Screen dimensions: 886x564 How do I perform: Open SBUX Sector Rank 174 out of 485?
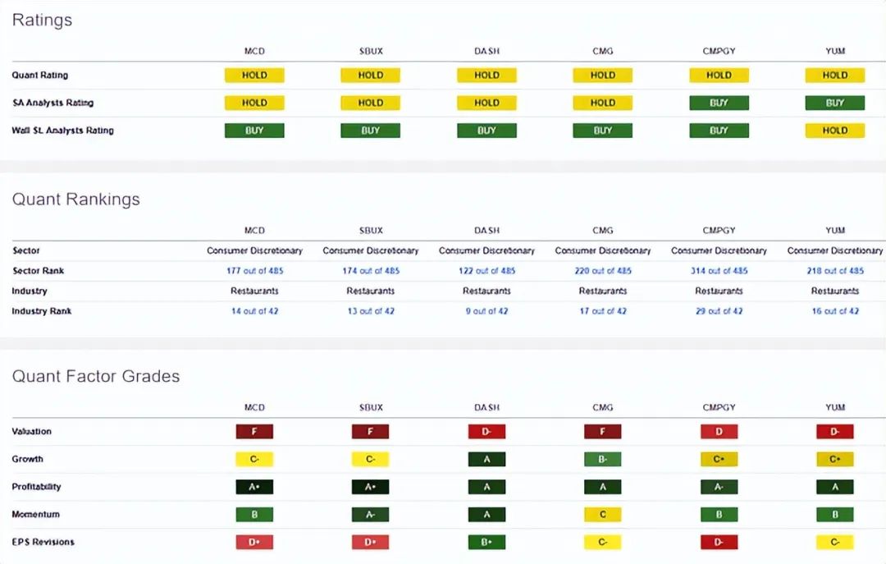pyautogui.click(x=371, y=271)
